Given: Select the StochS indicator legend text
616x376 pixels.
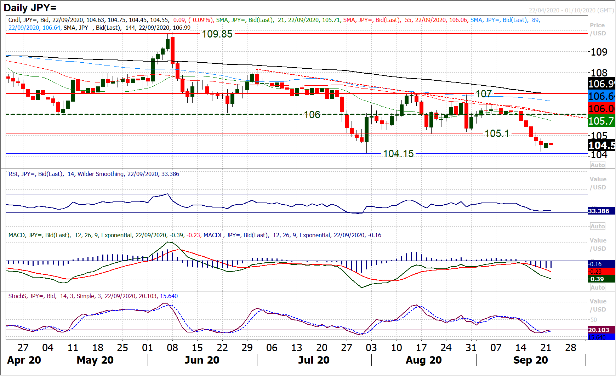Looking at the screenshot, I should 93,296.
